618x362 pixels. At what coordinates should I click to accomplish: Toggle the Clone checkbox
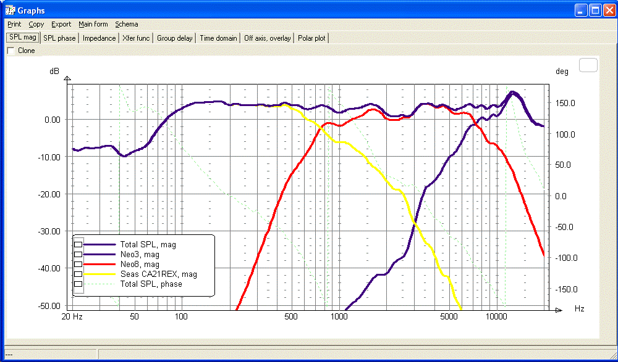[x=11, y=51]
